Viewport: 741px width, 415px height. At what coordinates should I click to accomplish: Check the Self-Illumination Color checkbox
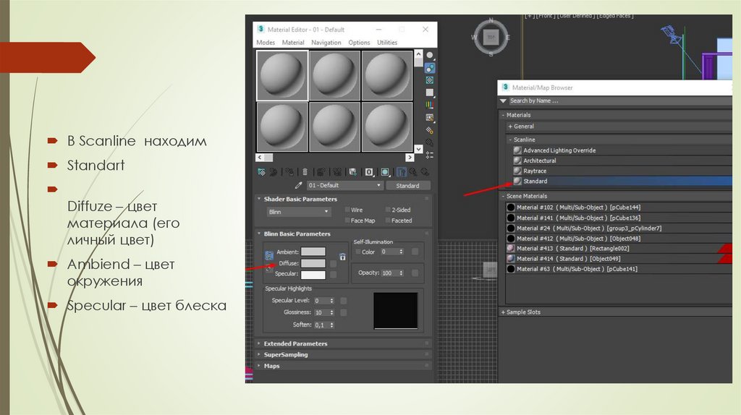pos(357,252)
